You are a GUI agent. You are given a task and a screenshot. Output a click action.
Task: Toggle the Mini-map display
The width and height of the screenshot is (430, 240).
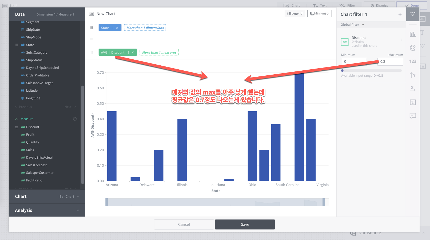tap(319, 13)
